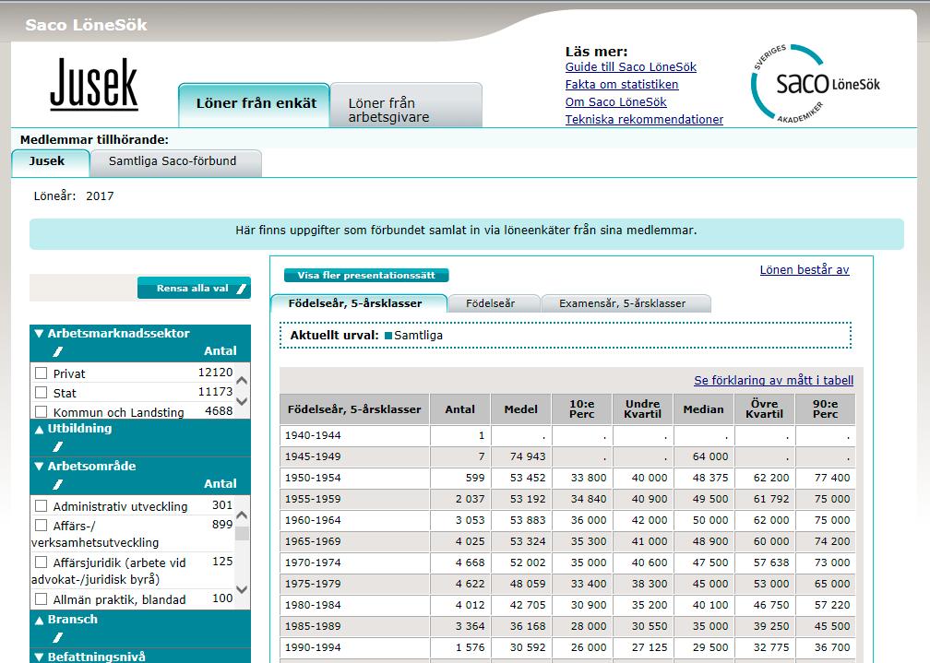Enable the Kommun och Landsting checkbox
930x663 pixels.
(x=41, y=411)
